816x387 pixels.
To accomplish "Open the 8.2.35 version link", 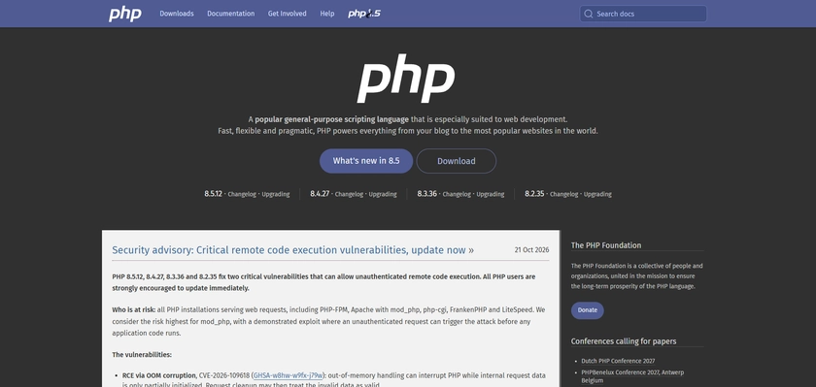I will tap(534, 194).
